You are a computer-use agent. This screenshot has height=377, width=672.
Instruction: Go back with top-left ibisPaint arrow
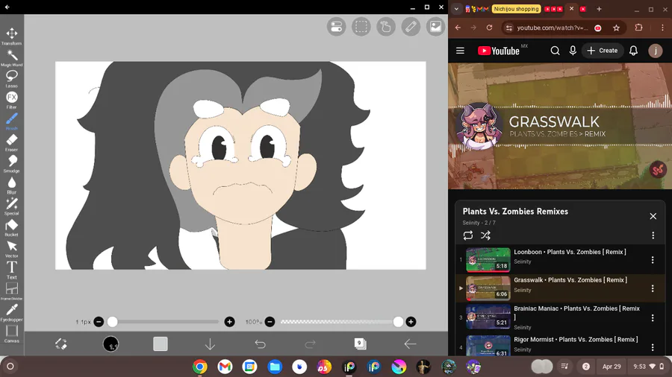(x=7, y=7)
